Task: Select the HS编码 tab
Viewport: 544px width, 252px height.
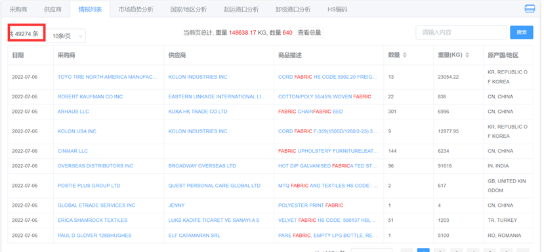Action: pyautogui.click(x=337, y=9)
